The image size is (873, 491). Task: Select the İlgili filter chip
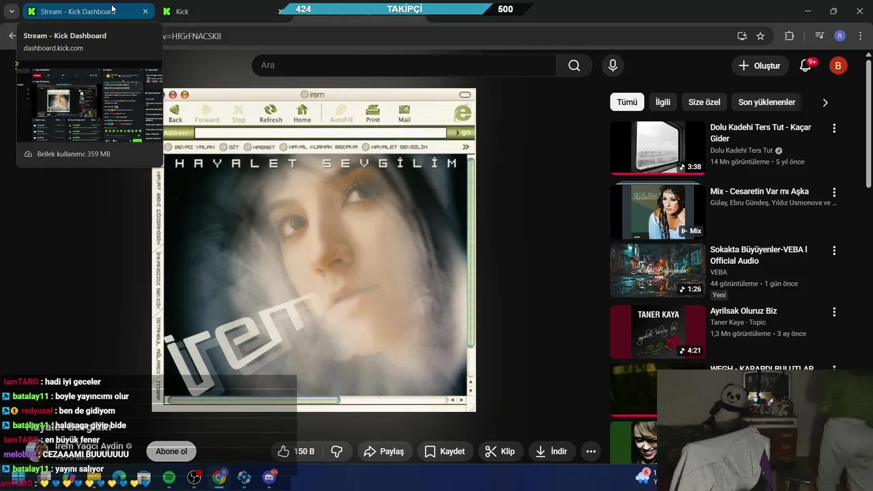[663, 102]
